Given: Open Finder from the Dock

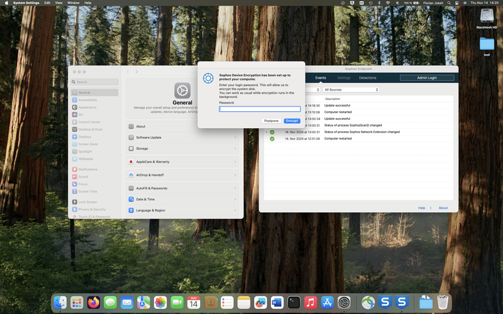Looking at the screenshot, I should click(x=60, y=303).
